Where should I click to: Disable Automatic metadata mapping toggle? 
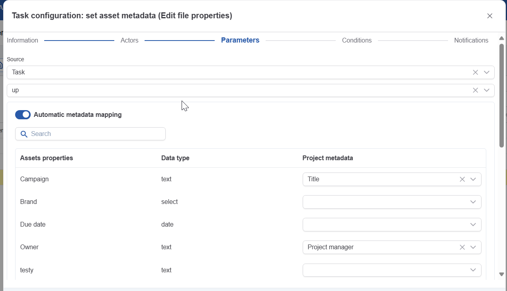(23, 115)
